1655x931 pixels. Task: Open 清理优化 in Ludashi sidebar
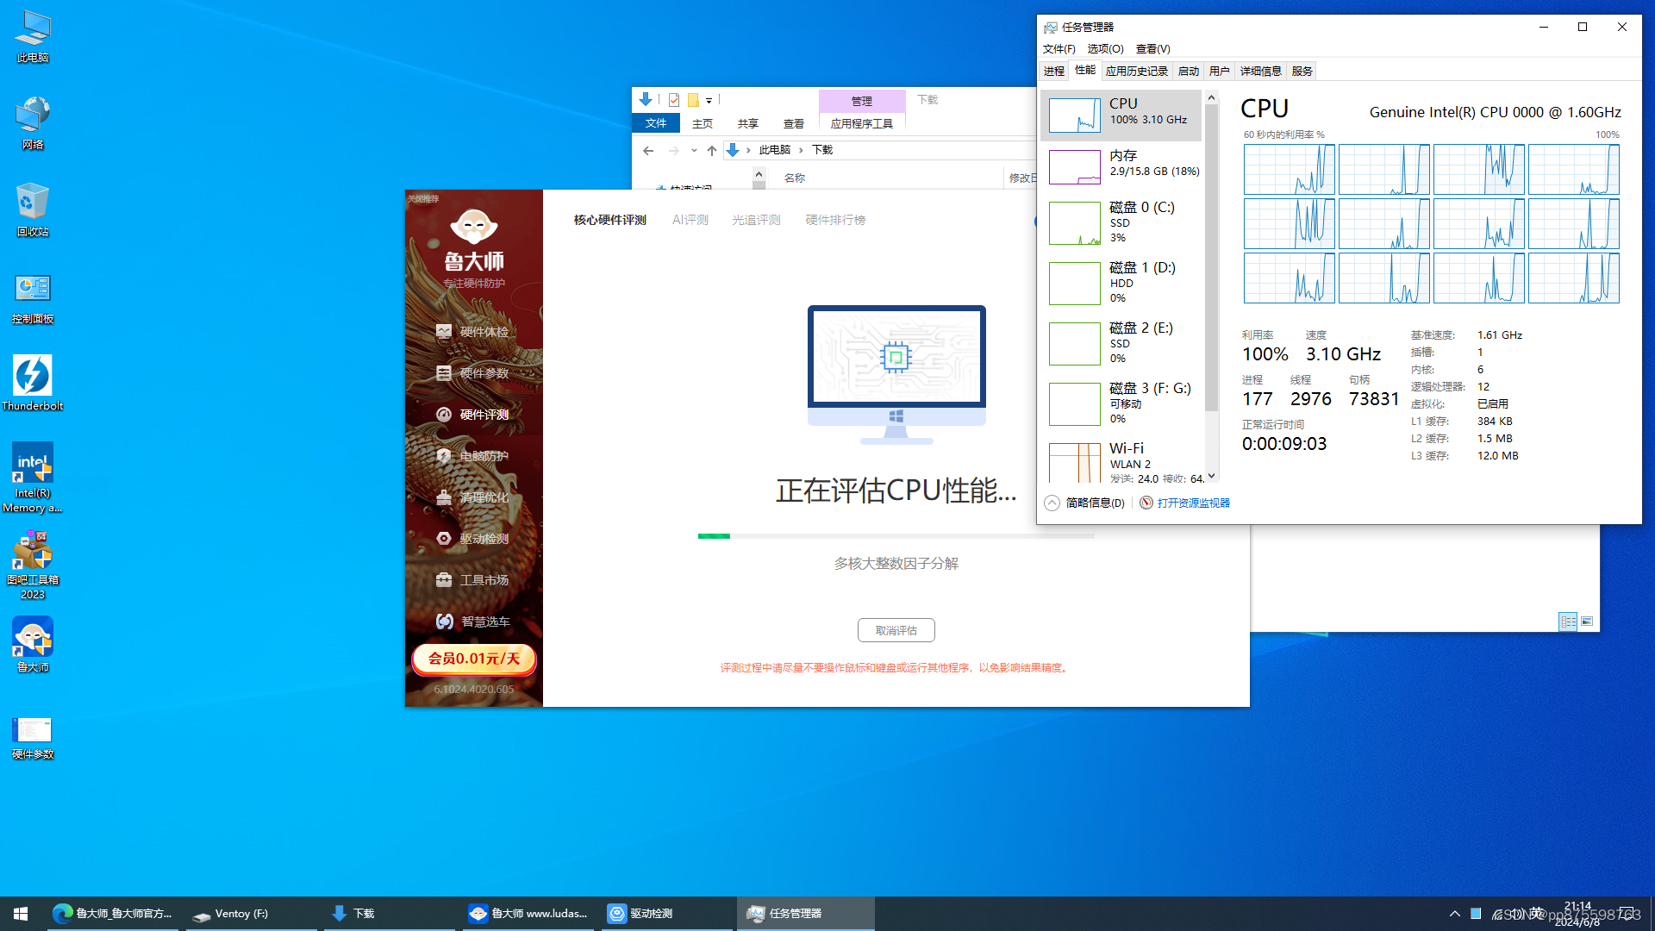(473, 497)
